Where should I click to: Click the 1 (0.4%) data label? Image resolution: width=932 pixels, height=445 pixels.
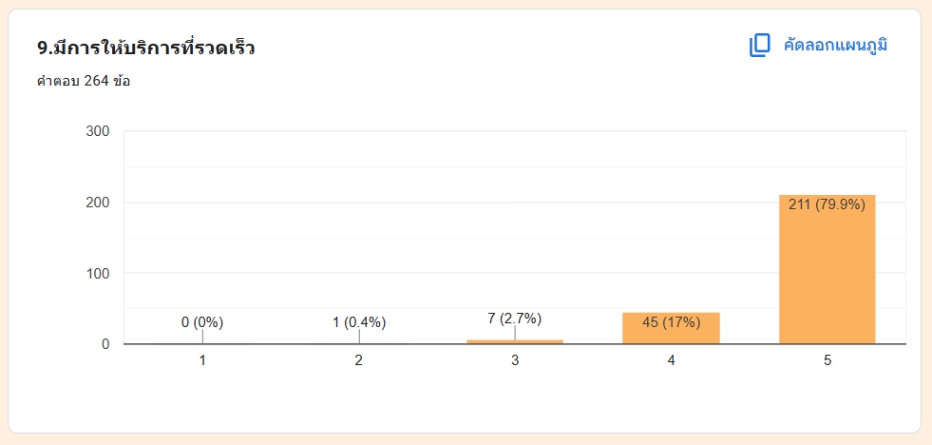[359, 322]
